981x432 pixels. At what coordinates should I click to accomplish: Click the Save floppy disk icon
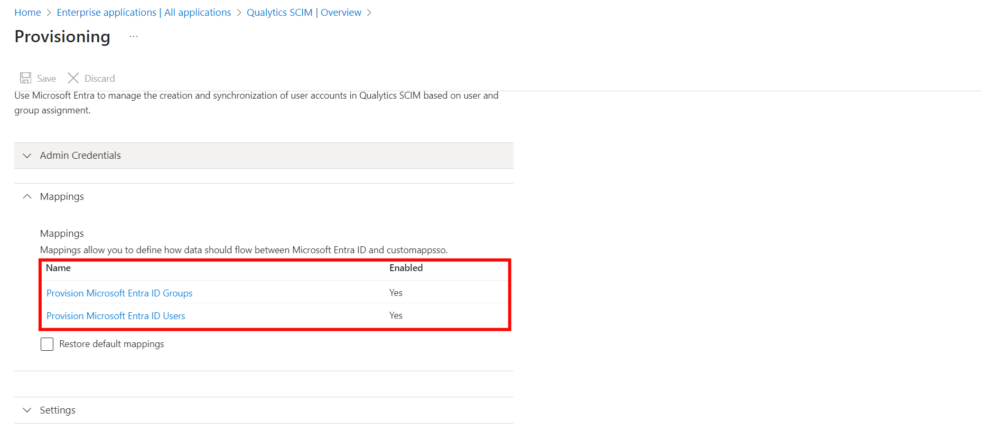pos(25,78)
